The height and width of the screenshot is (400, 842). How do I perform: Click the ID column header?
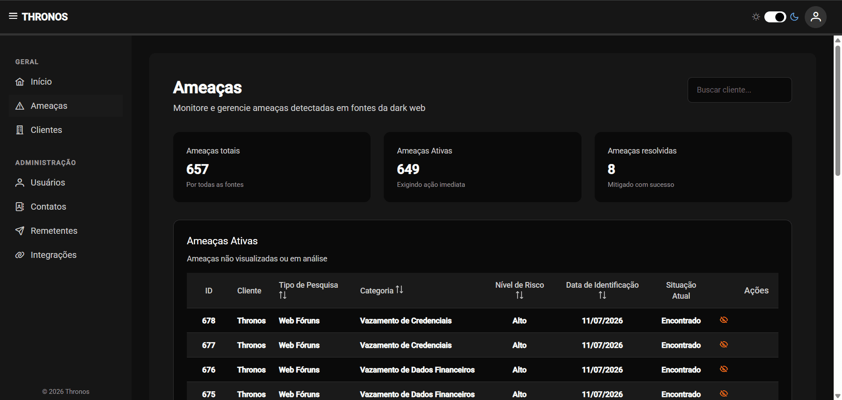[x=209, y=291]
